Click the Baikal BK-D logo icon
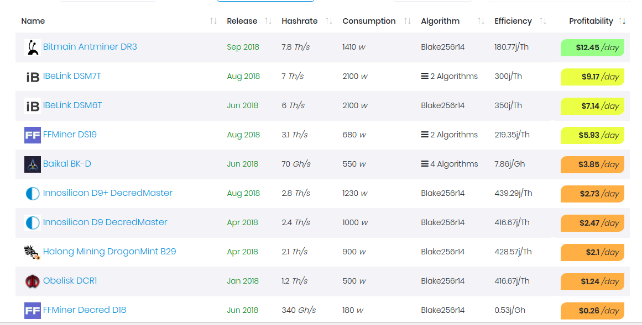 (32, 164)
